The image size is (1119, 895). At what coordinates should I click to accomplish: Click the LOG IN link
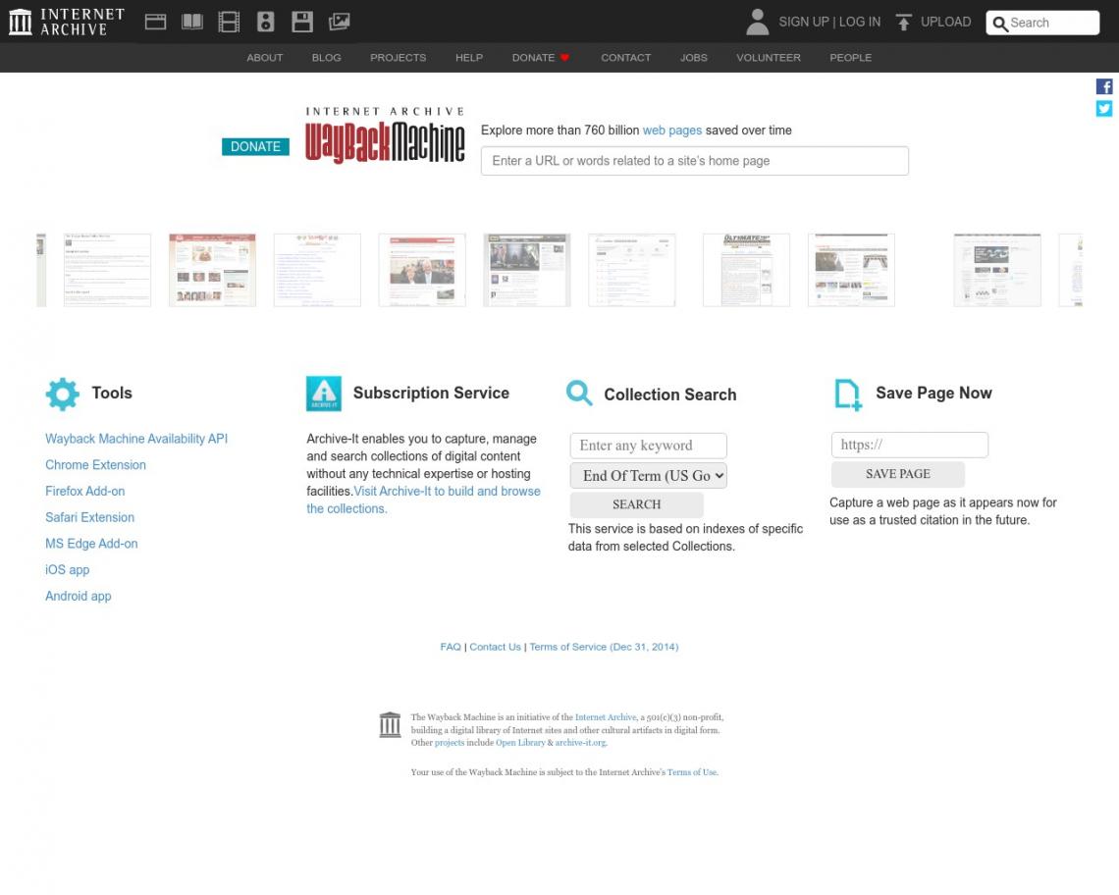point(860,23)
